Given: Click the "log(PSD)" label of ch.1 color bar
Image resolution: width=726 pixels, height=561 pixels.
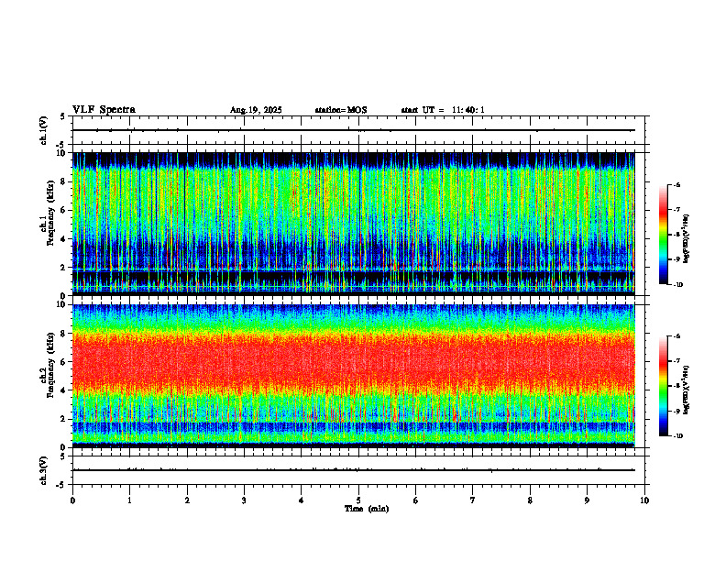Looking at the screenshot, I should [687, 239].
